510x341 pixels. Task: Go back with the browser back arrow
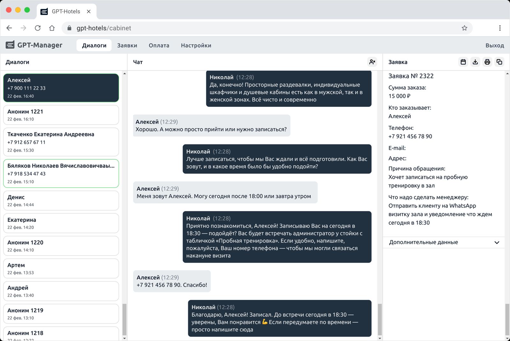pos(9,28)
